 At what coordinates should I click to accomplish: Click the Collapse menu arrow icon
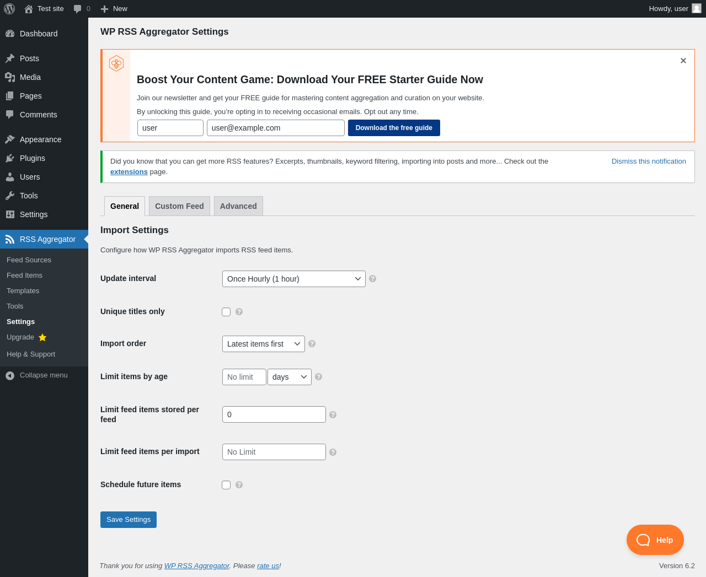(x=10, y=375)
